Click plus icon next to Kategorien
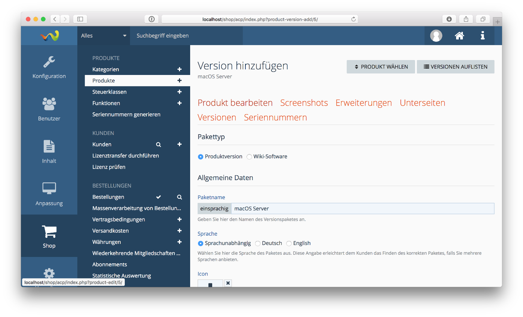The image size is (523, 317). [x=179, y=69]
